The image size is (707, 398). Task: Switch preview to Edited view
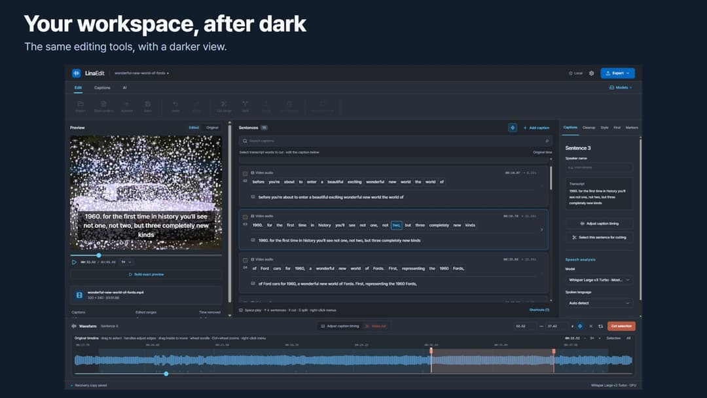[194, 128]
